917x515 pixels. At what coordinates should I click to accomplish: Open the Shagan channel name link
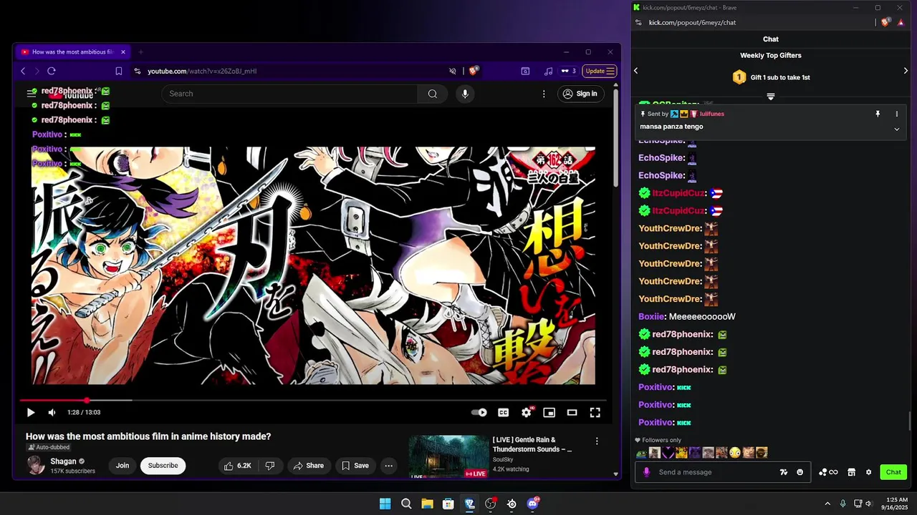63,461
